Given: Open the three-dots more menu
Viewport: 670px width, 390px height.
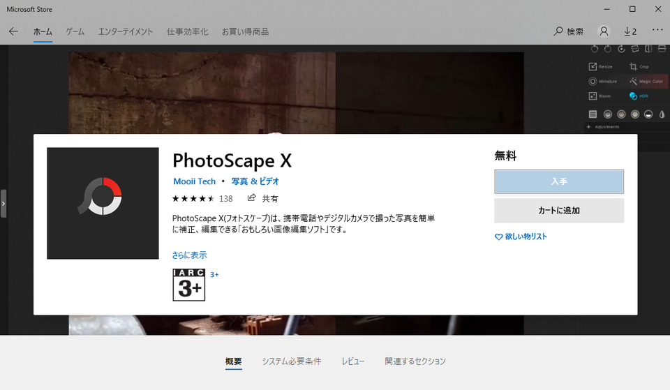Looking at the screenshot, I should tap(657, 30).
